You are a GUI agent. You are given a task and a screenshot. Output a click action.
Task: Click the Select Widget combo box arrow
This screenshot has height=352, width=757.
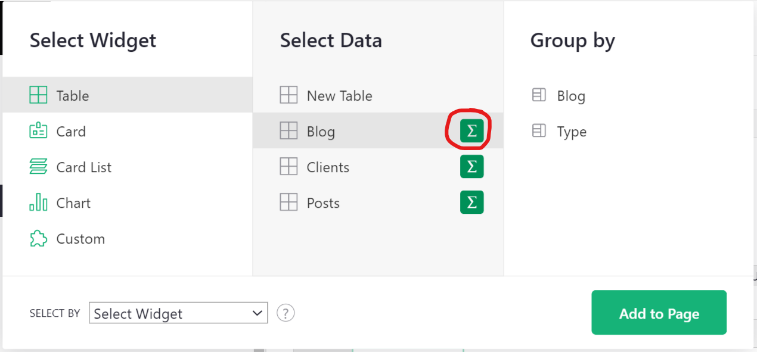[257, 313]
